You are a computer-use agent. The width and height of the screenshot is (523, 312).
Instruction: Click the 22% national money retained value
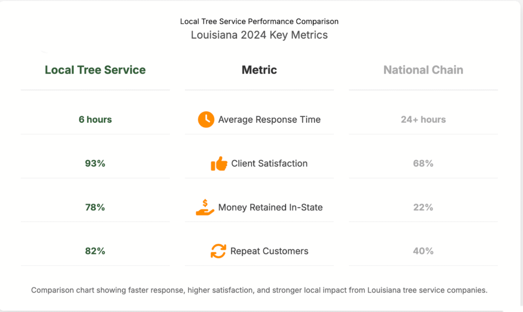(423, 207)
